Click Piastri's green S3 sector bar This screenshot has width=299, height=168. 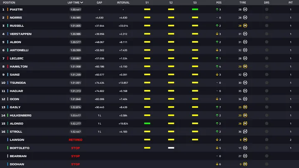195,9
